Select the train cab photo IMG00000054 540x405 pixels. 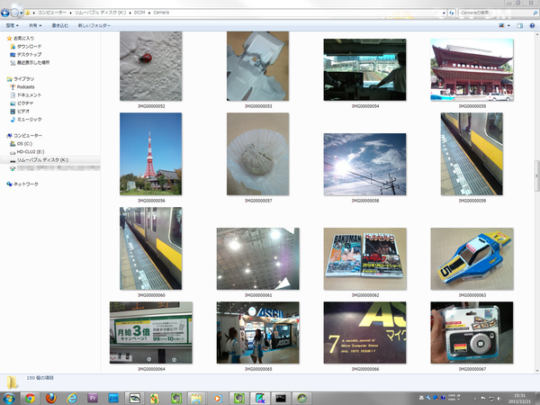364,69
